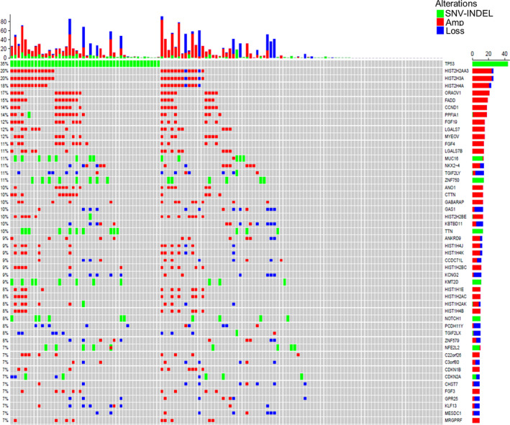
Task: Select the ZNF750 gene label
Action: click(452, 180)
